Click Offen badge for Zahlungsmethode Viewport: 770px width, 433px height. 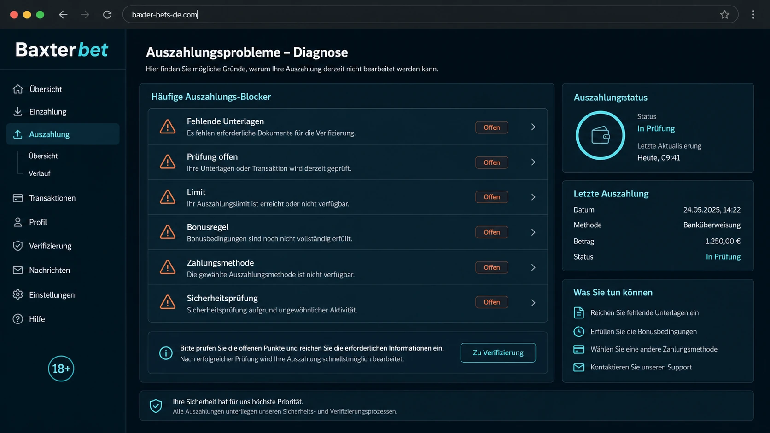pos(491,267)
